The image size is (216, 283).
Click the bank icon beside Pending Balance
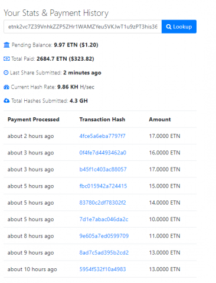coord(6,45)
